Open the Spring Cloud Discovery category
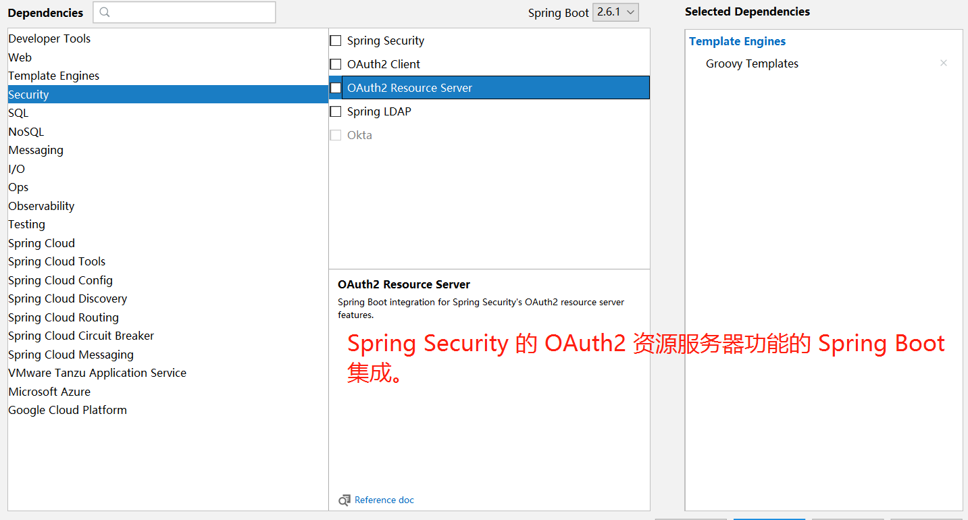This screenshot has width=968, height=520. click(68, 298)
